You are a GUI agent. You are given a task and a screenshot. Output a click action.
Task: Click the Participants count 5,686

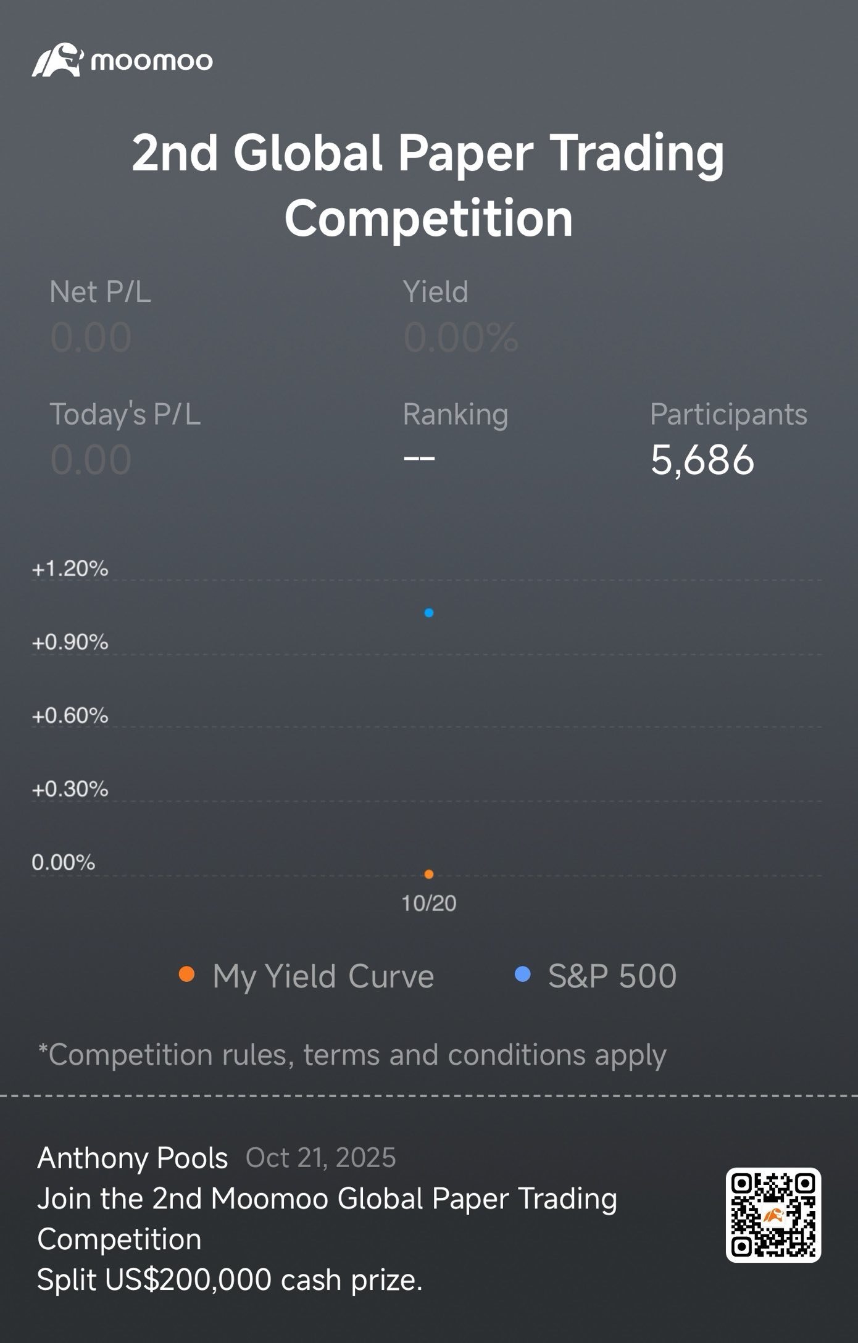(702, 460)
